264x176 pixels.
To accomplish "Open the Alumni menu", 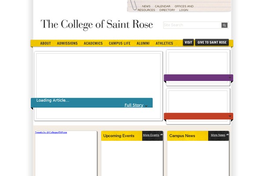I will (143, 43).
